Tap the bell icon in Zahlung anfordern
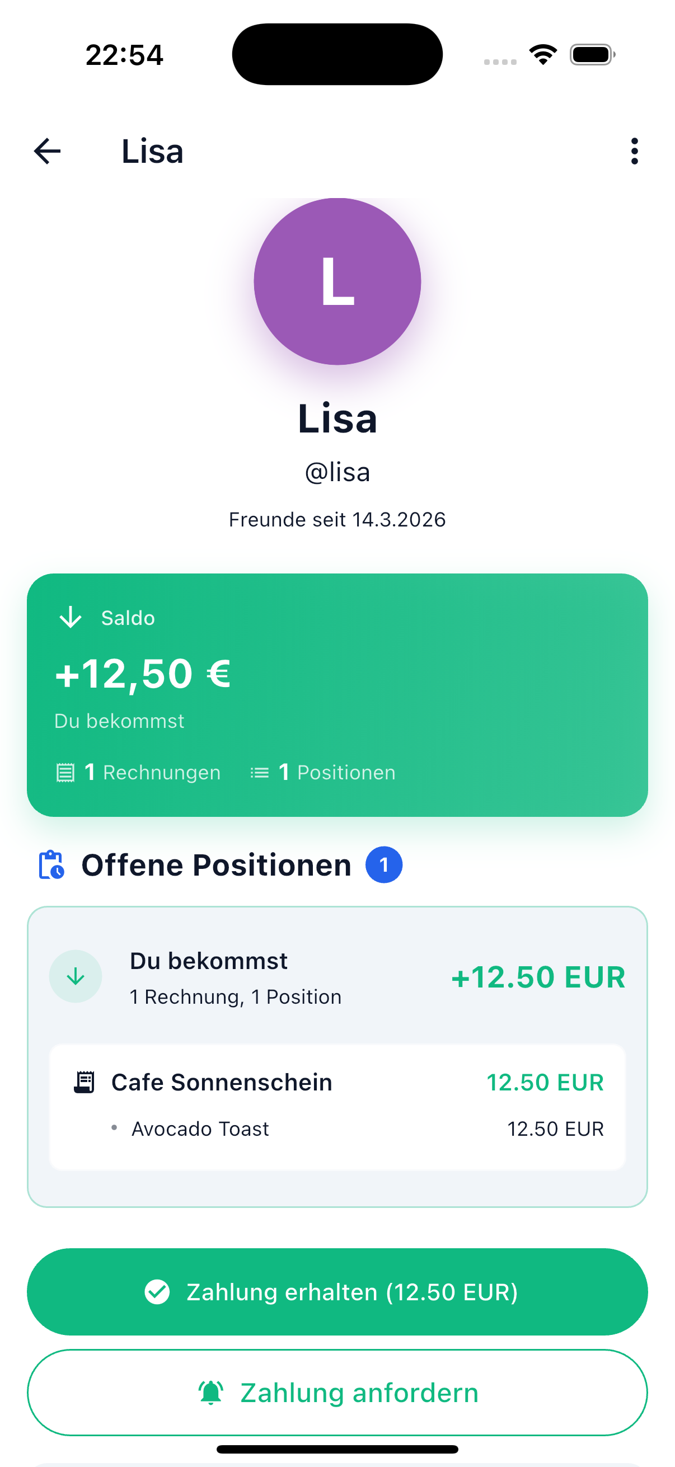Screen dimensions: 675x1467 pos(211,1393)
